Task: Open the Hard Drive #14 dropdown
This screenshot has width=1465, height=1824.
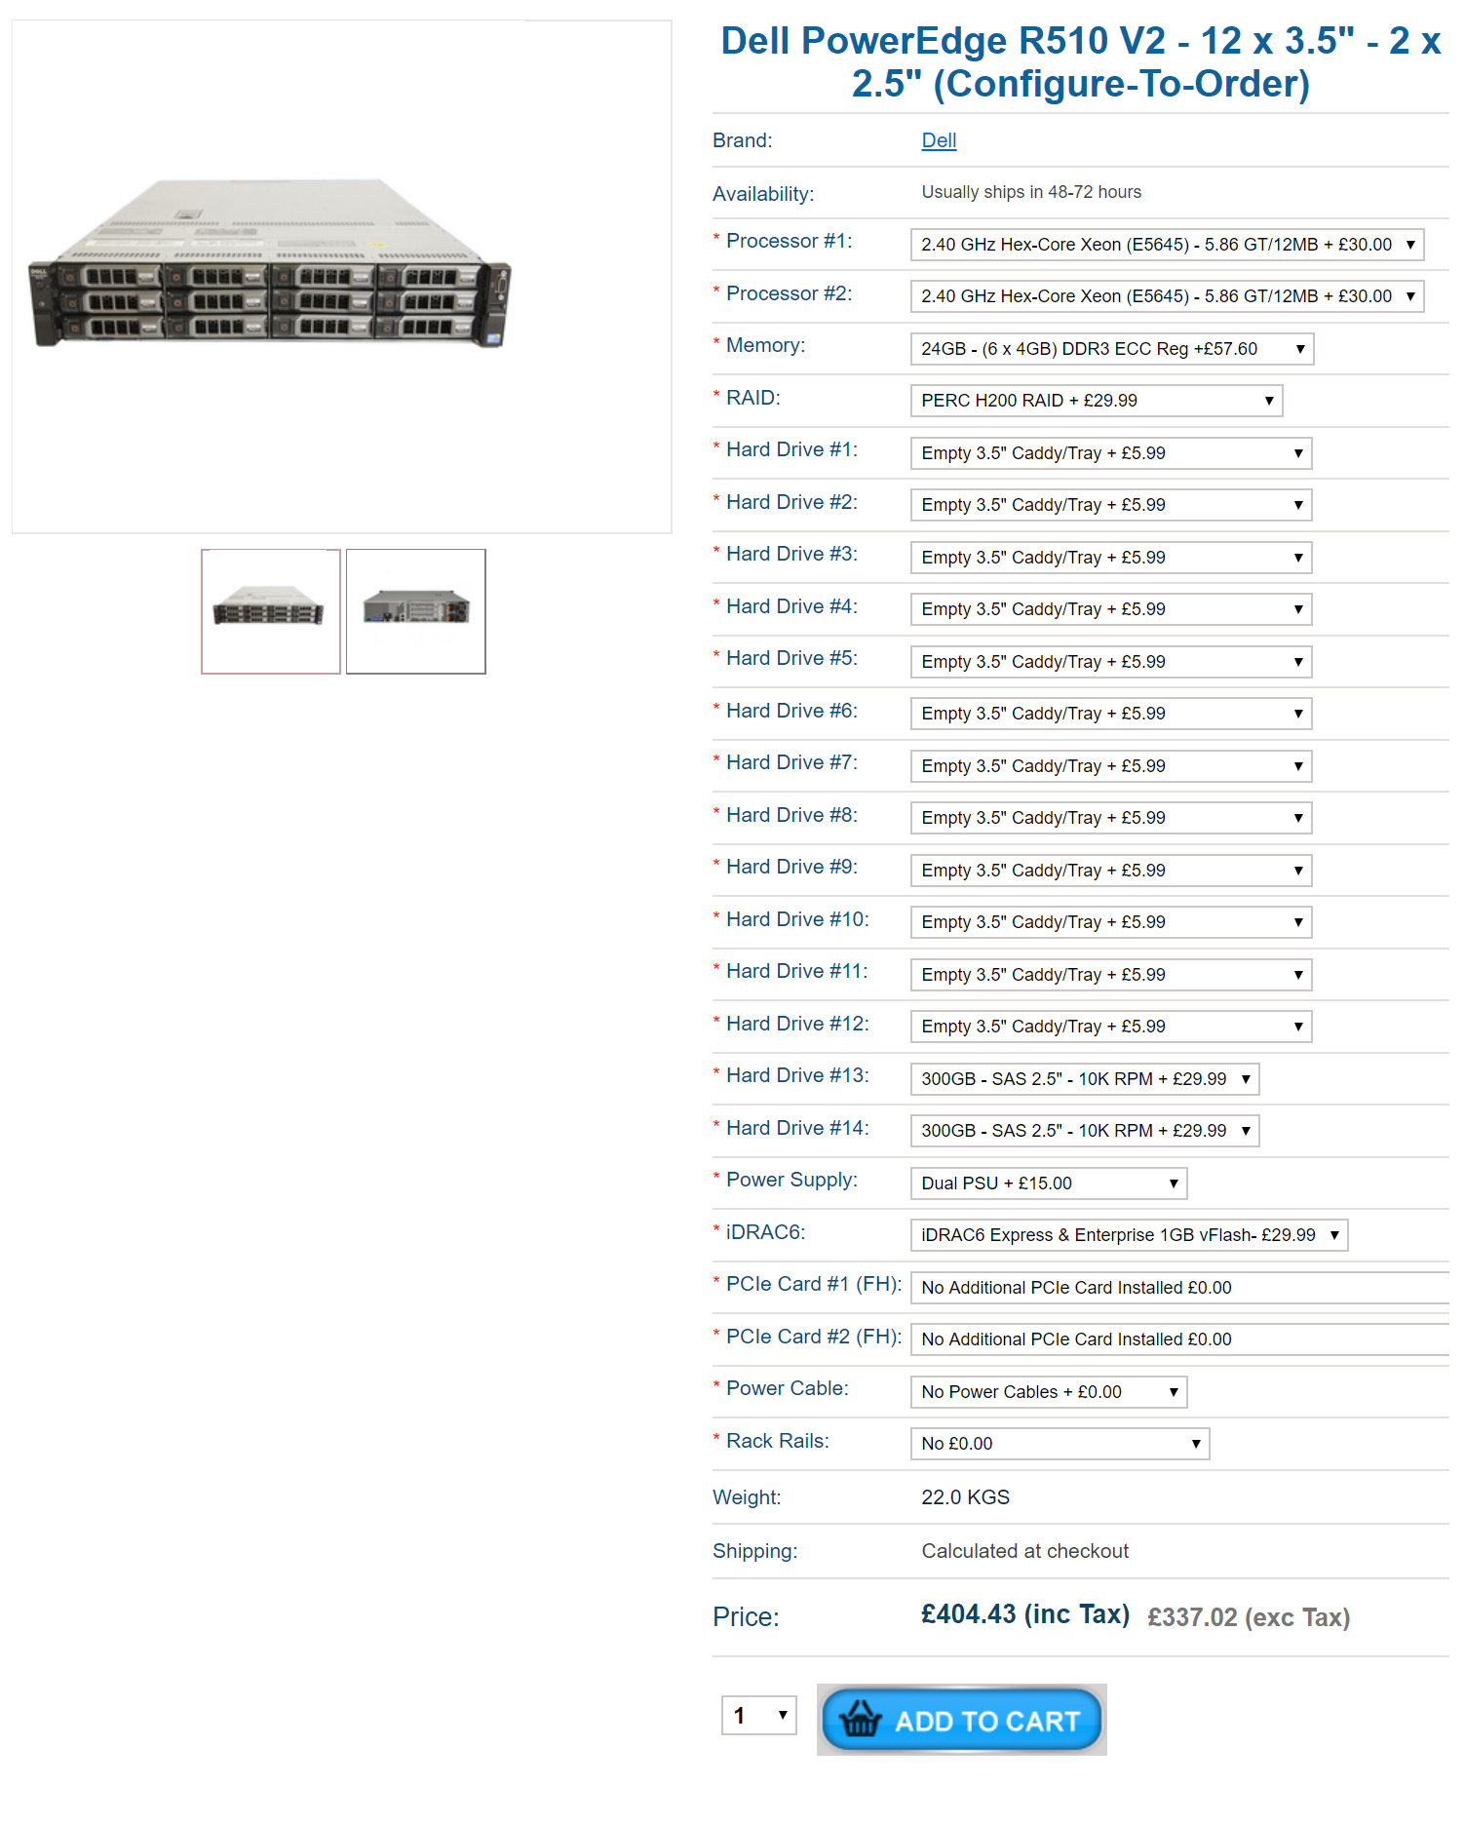Action: pyautogui.click(x=1085, y=1131)
